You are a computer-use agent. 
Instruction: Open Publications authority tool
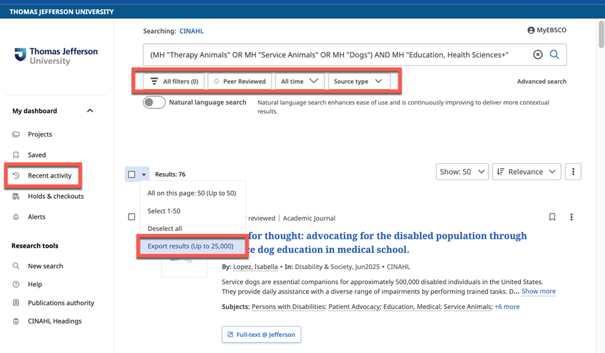[x=61, y=303]
